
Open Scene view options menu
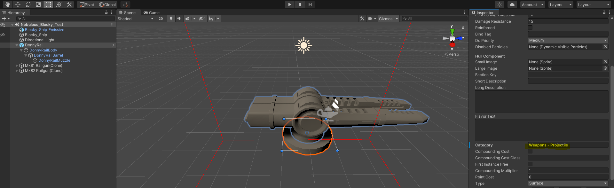(464, 12)
